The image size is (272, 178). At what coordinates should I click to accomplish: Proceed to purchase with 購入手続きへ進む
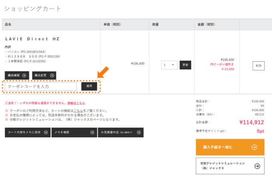tap(230, 147)
